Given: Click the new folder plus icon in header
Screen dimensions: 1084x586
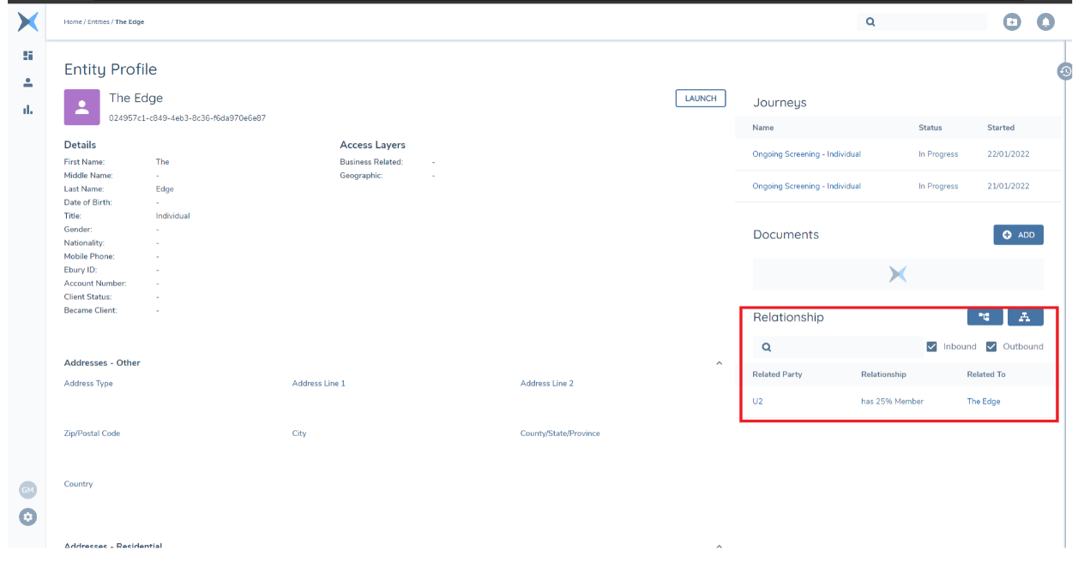Looking at the screenshot, I should pyautogui.click(x=1012, y=22).
